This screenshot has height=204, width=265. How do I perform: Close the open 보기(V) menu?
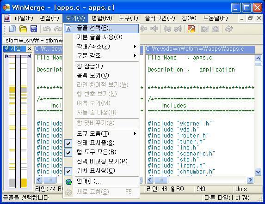point(75,18)
